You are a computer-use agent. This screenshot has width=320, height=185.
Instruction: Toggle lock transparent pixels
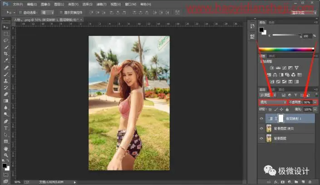[270, 110]
